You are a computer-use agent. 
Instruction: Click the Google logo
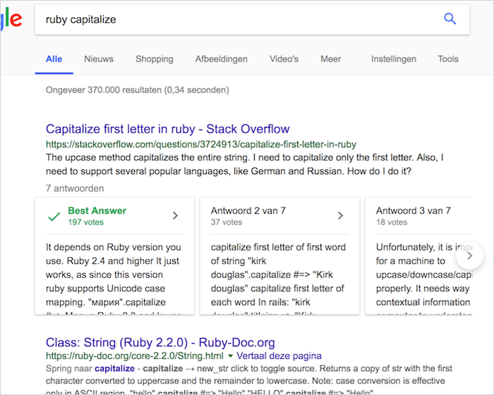point(11,20)
